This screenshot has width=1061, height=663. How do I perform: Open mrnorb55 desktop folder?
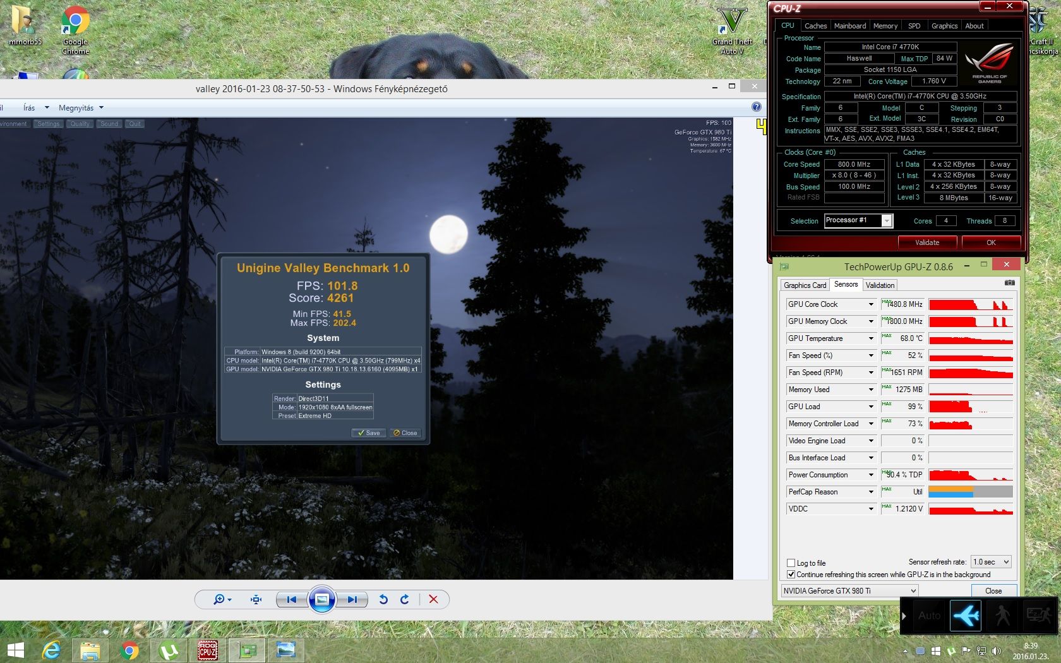click(25, 25)
